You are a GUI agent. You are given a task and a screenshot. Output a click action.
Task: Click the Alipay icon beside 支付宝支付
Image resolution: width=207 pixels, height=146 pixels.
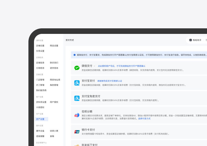pyautogui.click(x=77, y=83)
